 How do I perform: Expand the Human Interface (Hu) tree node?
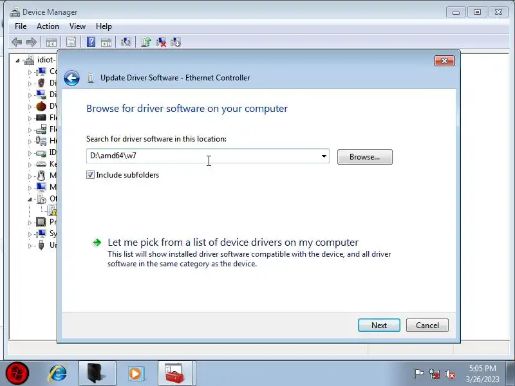[30, 142]
